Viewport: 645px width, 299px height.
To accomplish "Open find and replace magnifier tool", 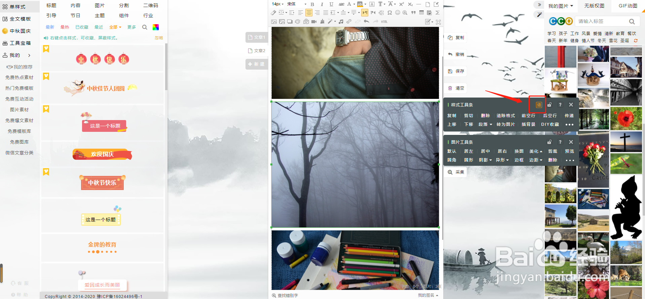I will (x=405, y=12).
